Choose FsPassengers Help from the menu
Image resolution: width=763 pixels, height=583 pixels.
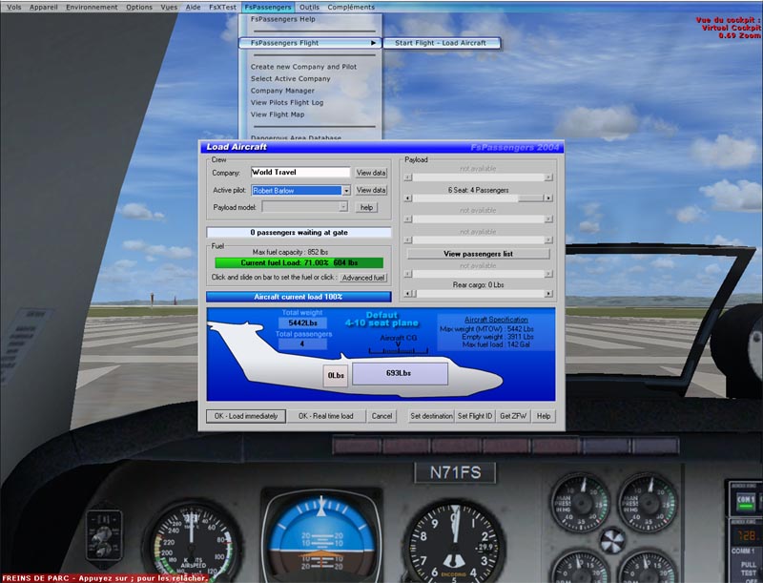pyautogui.click(x=282, y=19)
